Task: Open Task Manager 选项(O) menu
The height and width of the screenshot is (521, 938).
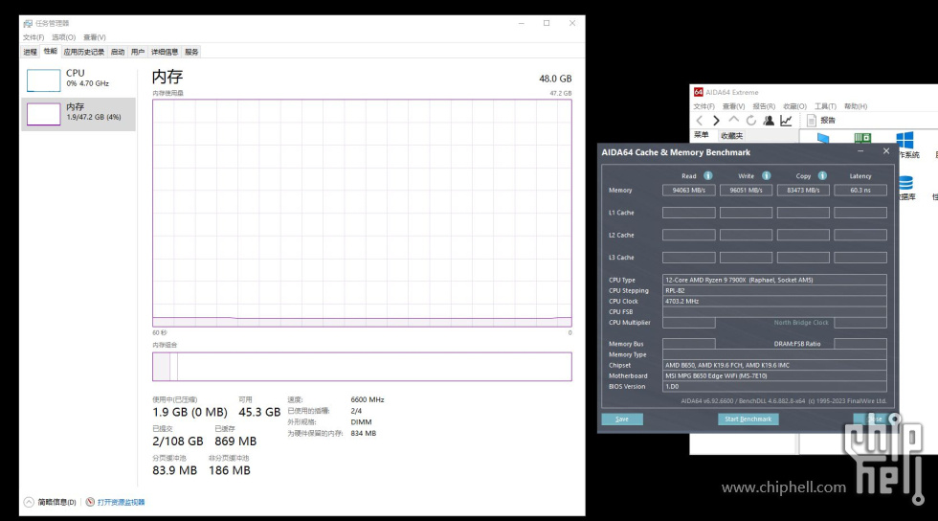Action: coord(64,37)
